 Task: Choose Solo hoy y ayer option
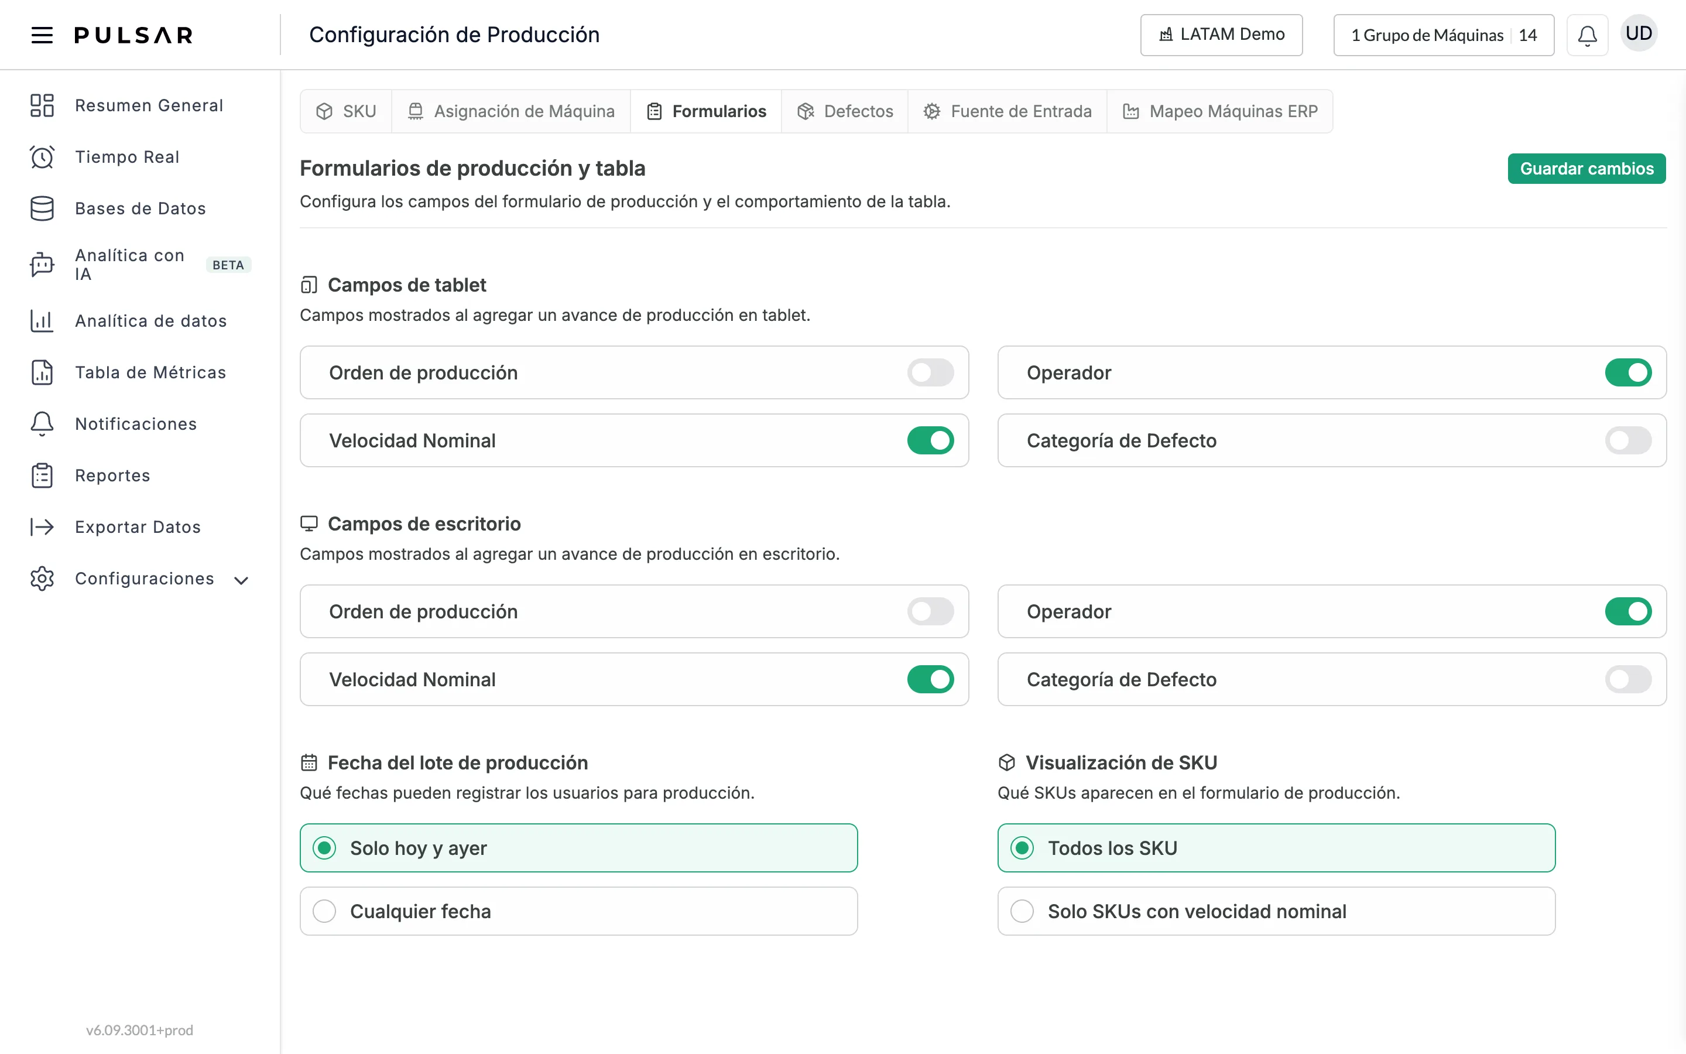click(x=578, y=848)
